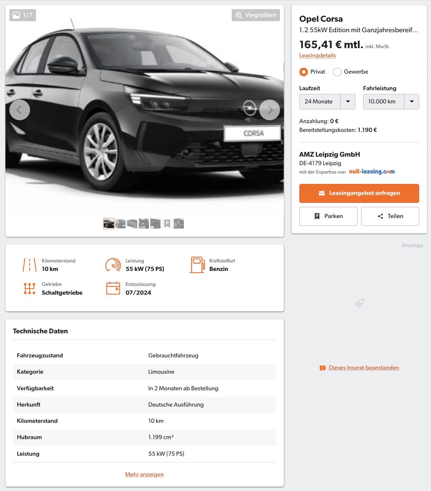Click the Kraftstoffart fuel pump icon
The width and height of the screenshot is (431, 491).
coord(197,265)
